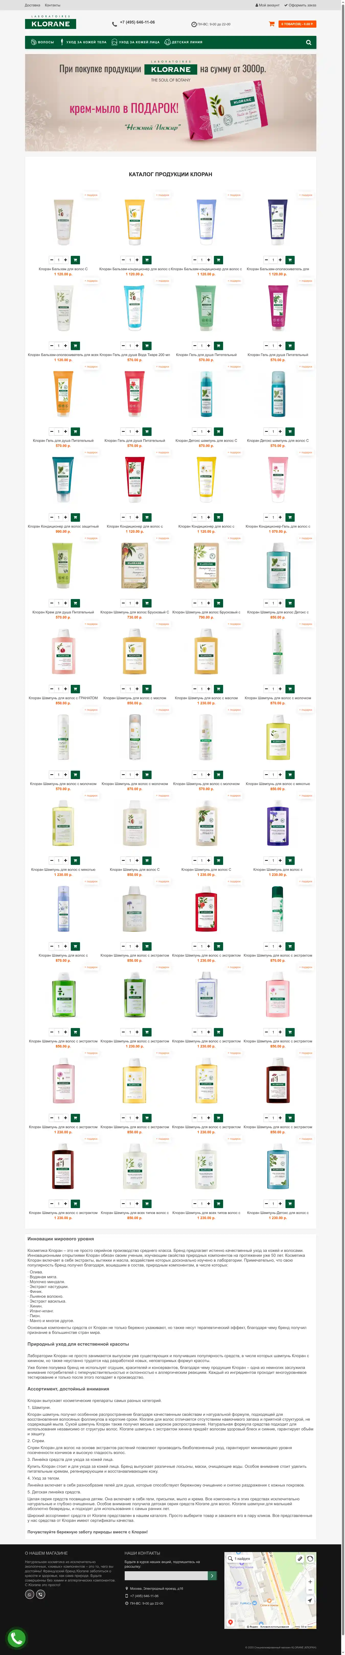Increase quantity of Крем для душа Питательный
This screenshot has height=1655, width=345.
(65, 603)
